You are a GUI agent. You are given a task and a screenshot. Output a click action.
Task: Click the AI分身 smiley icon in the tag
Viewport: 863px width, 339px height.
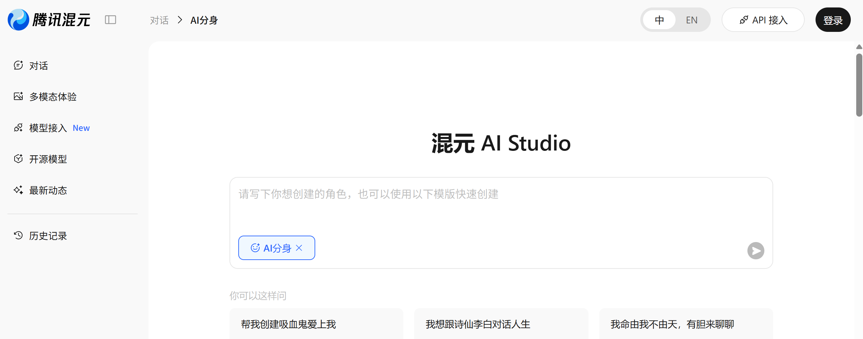pyautogui.click(x=255, y=248)
